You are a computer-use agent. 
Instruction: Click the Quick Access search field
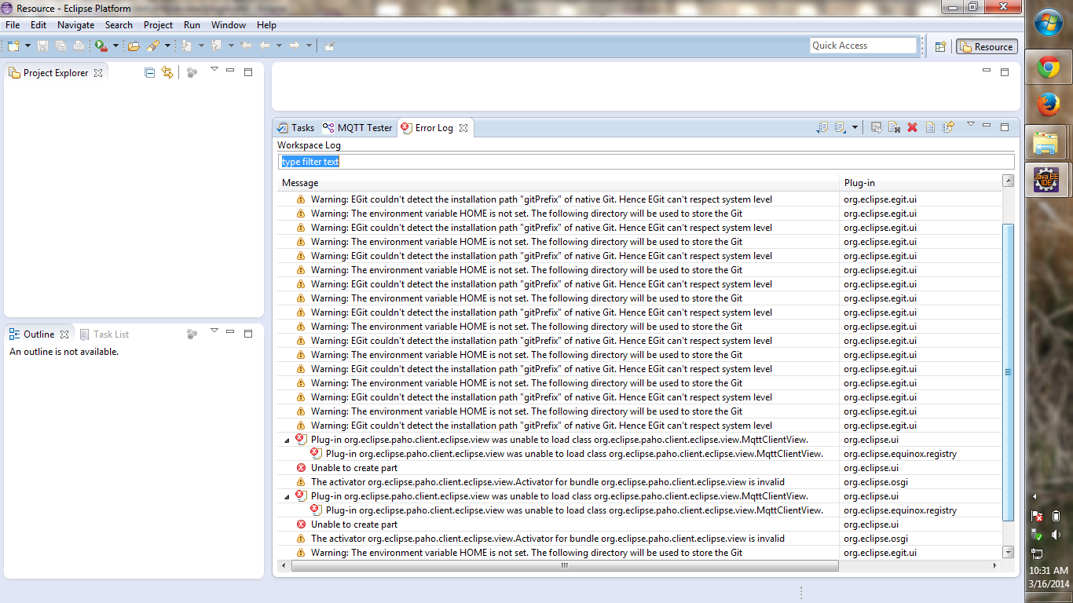coord(863,46)
